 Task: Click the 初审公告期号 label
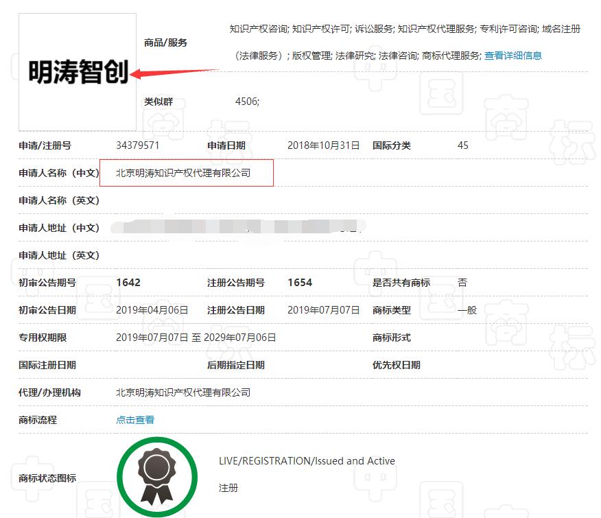(x=47, y=283)
